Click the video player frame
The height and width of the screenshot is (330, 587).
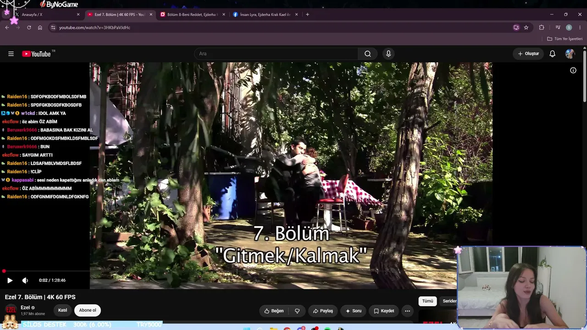291,176
